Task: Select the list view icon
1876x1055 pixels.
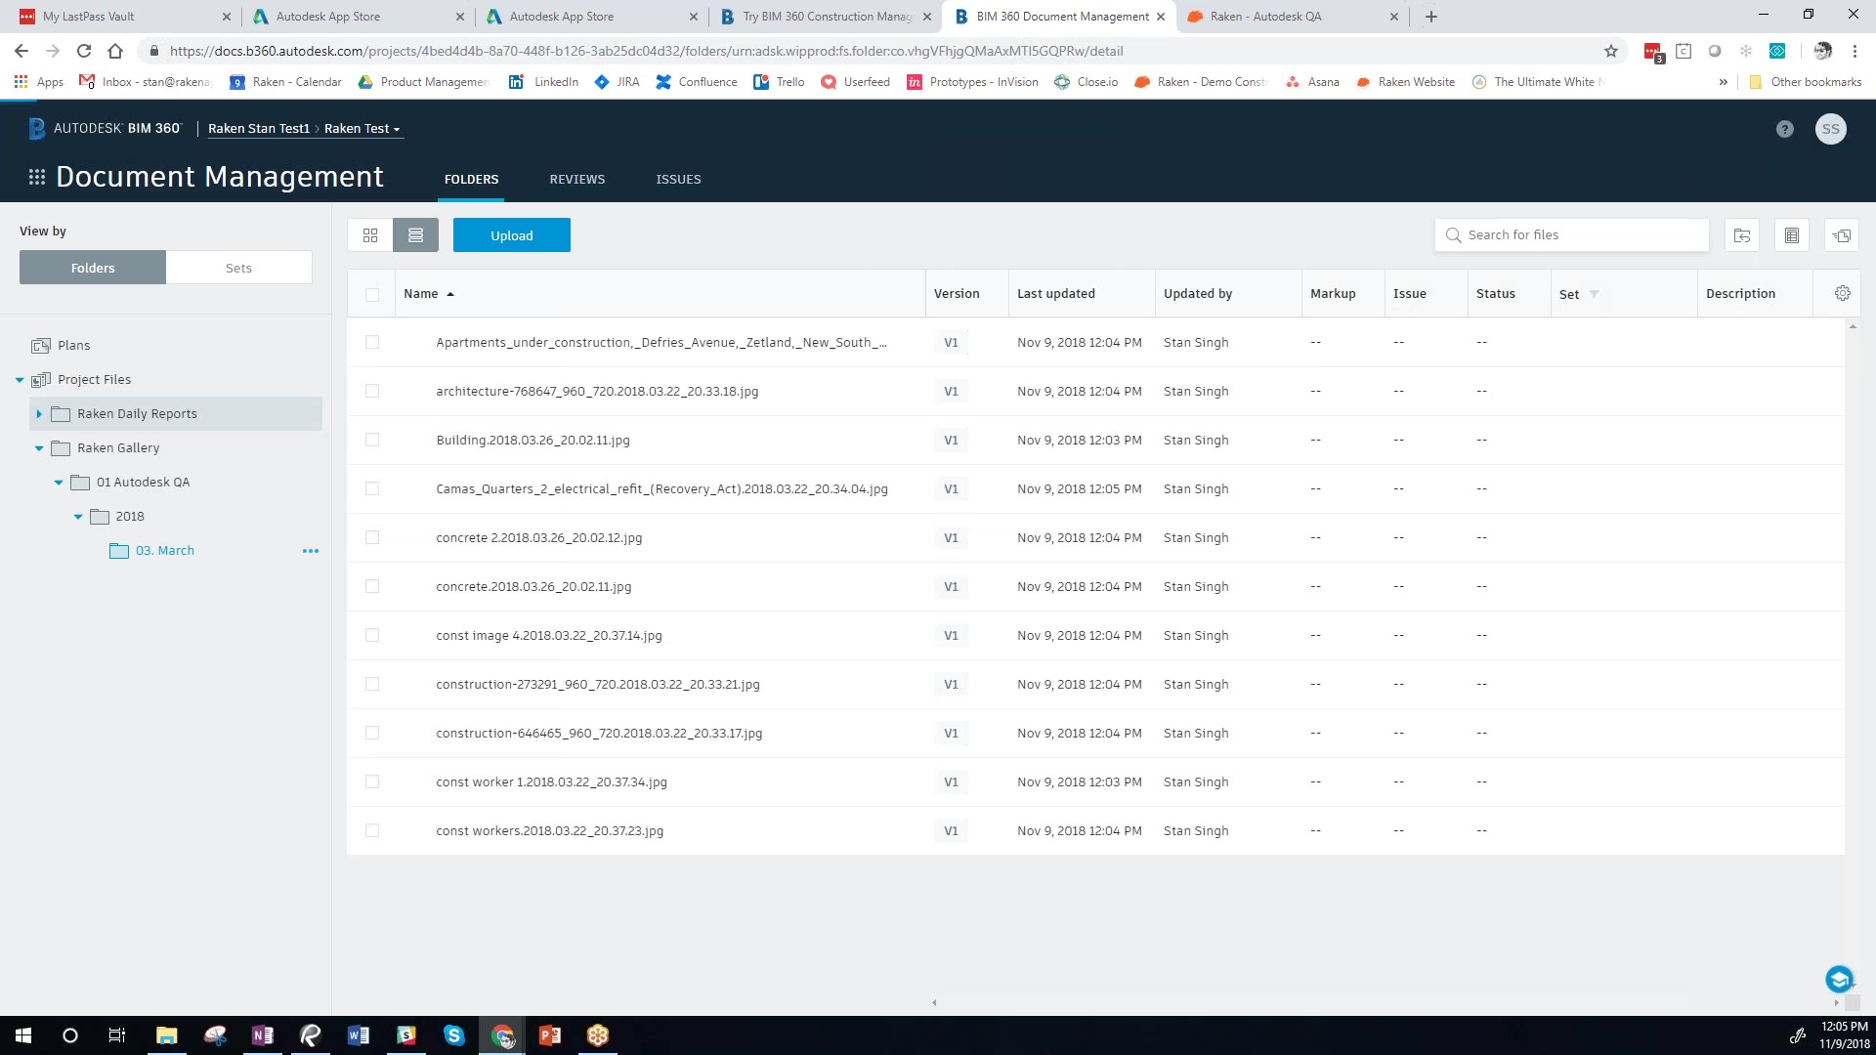Action: click(415, 235)
